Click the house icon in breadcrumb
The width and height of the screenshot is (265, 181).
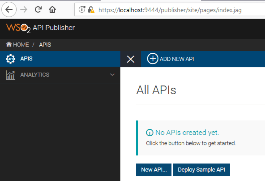9,44
